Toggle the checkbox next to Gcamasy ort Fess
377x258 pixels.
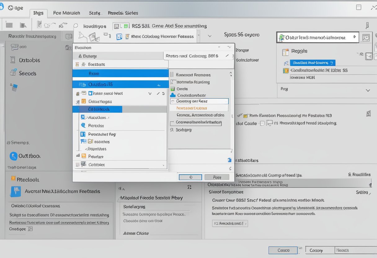pos(173,101)
